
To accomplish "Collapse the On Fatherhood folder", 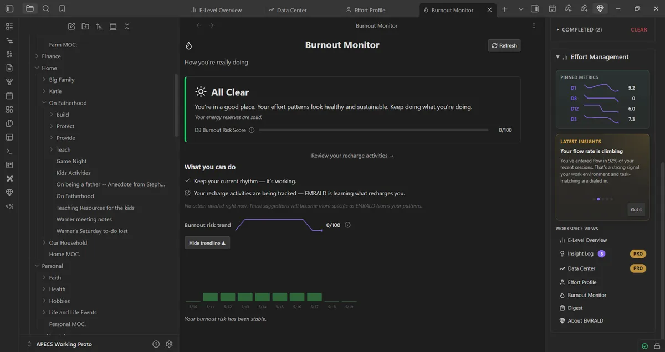I will (x=44, y=103).
